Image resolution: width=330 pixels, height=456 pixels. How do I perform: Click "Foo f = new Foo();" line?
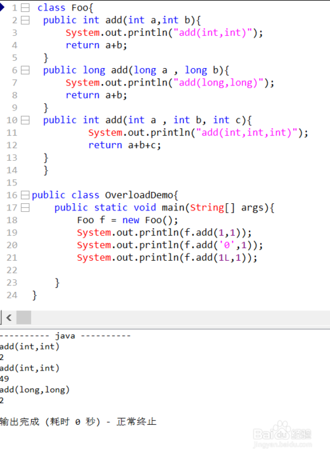pyautogui.click(x=127, y=220)
